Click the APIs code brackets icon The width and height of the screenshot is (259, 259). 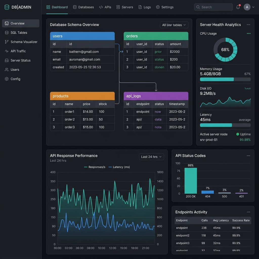coord(101,7)
